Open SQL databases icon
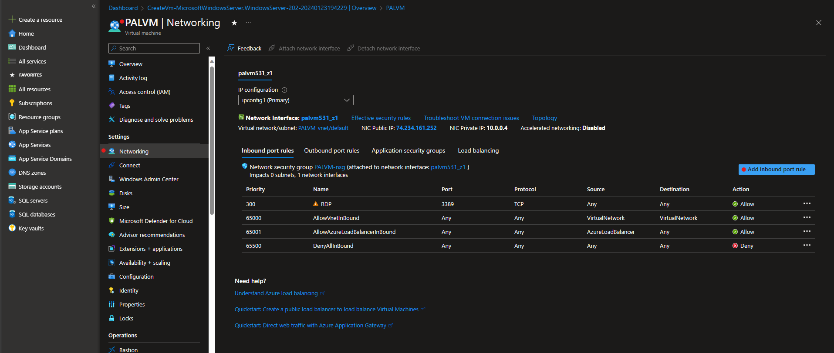The height and width of the screenshot is (353, 834). pyautogui.click(x=12, y=214)
